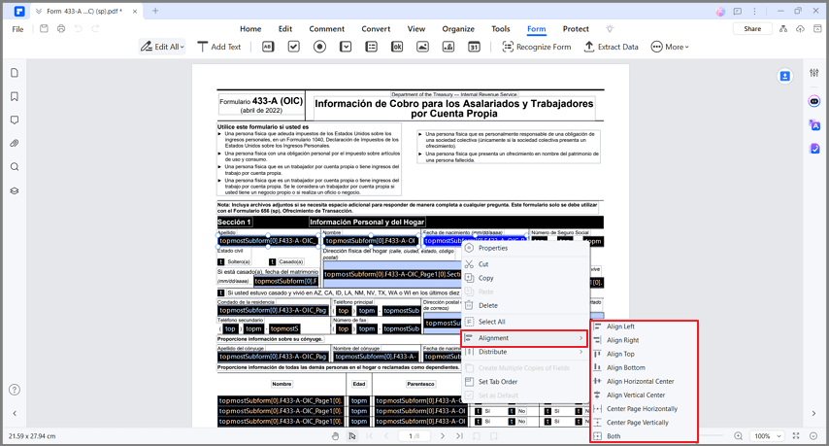Select the OK push-button field tool
Screen dimensions: 829x446
397,47
